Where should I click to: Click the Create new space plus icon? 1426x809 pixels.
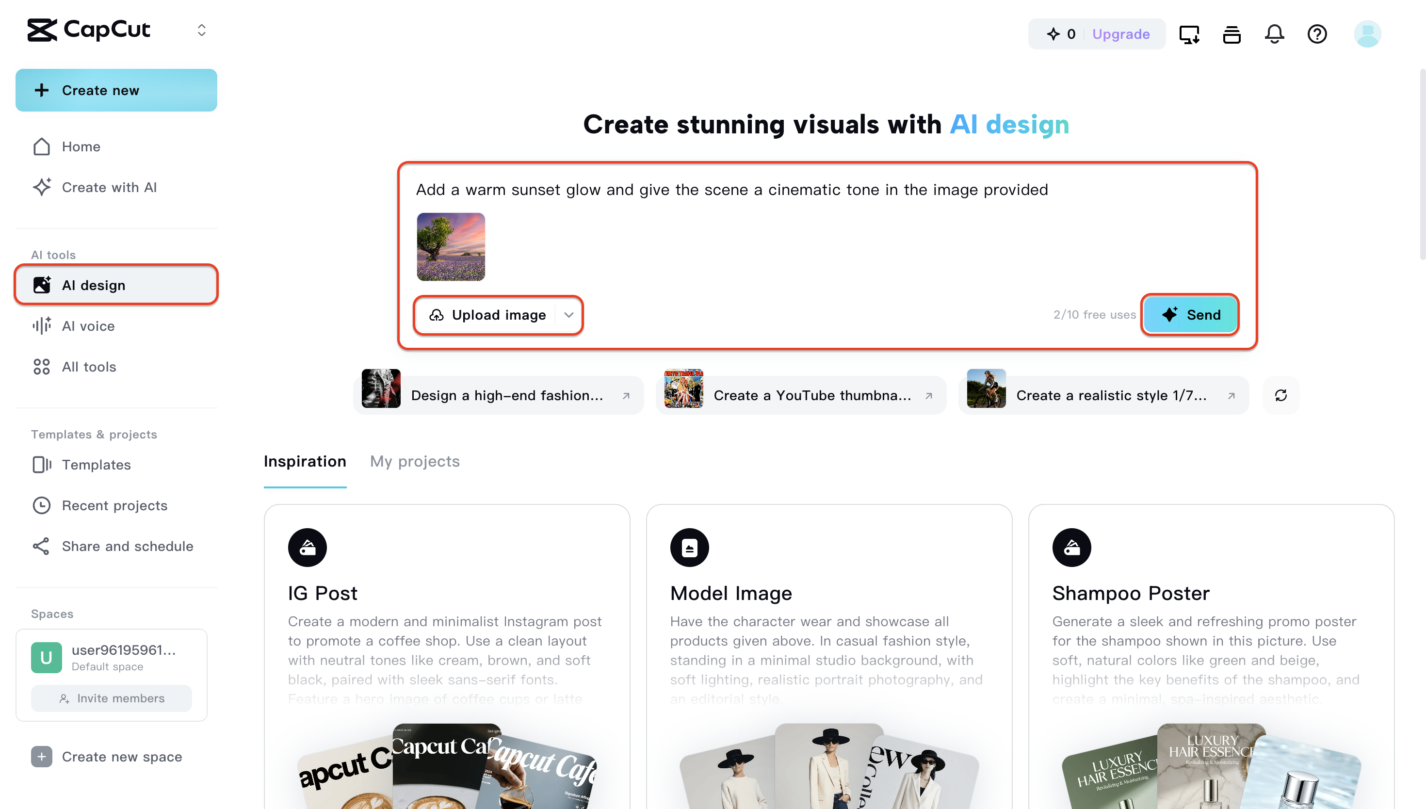(x=42, y=757)
